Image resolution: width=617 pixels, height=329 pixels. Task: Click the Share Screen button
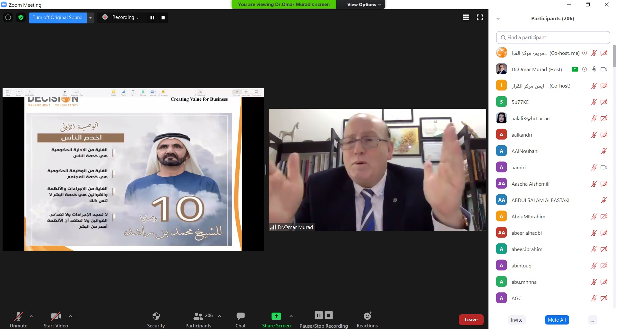pos(276,320)
